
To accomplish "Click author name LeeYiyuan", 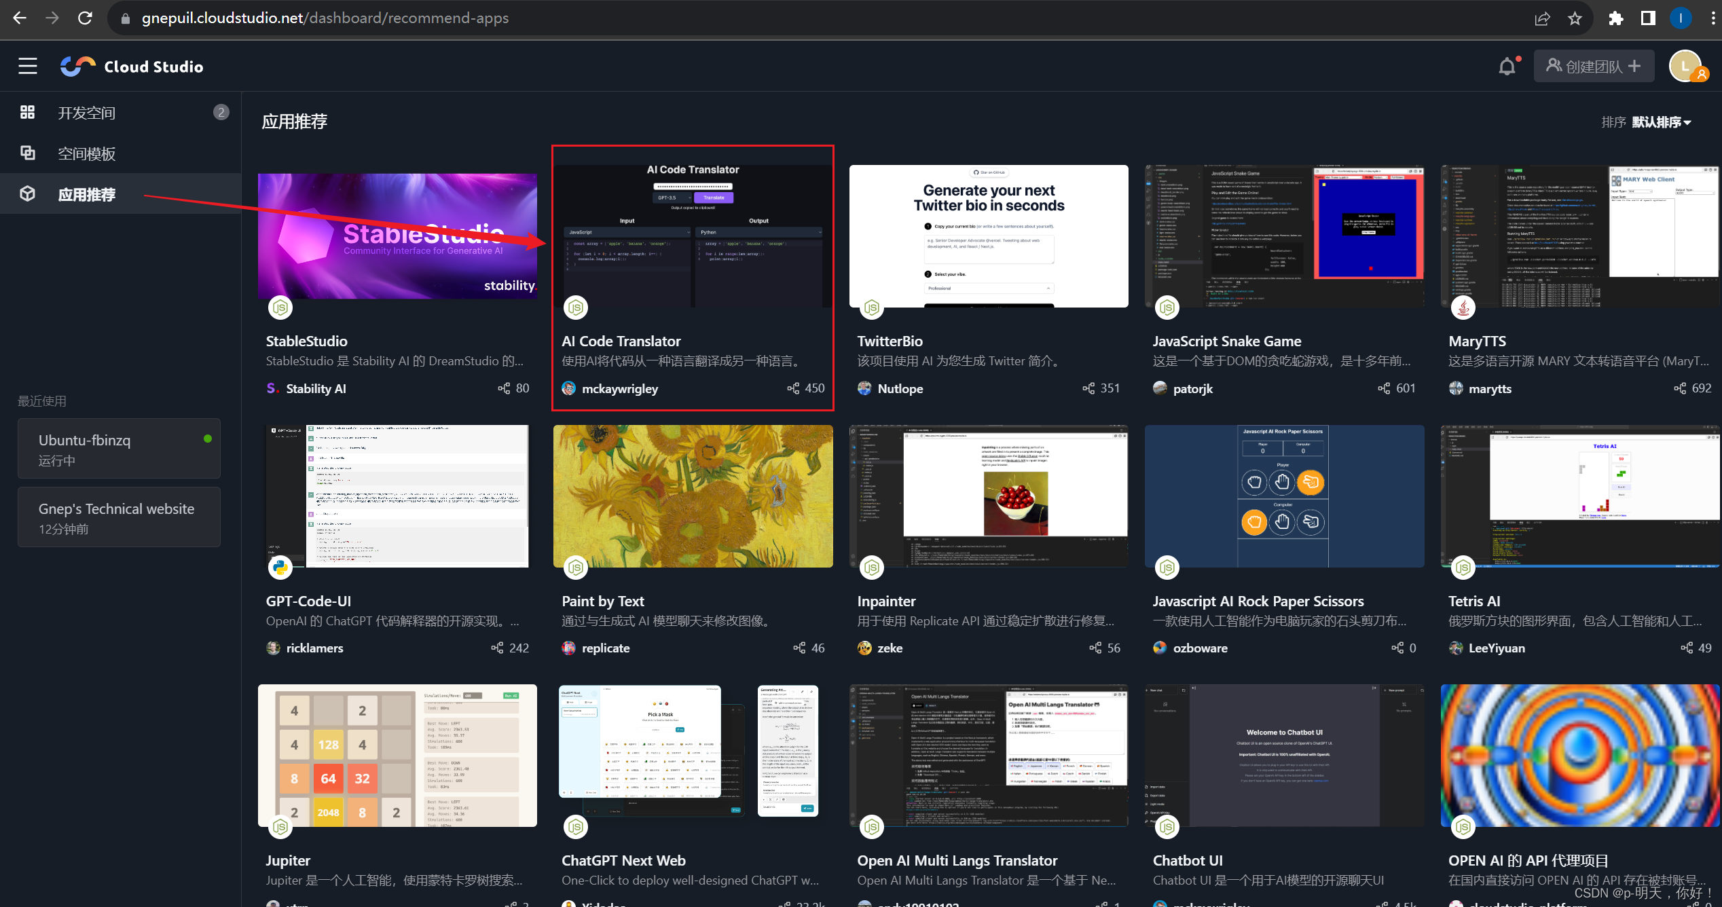I will coord(1497,648).
